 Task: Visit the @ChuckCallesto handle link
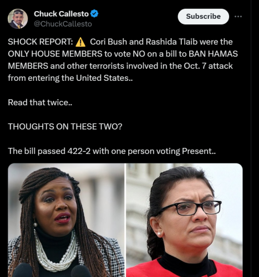click(63, 24)
